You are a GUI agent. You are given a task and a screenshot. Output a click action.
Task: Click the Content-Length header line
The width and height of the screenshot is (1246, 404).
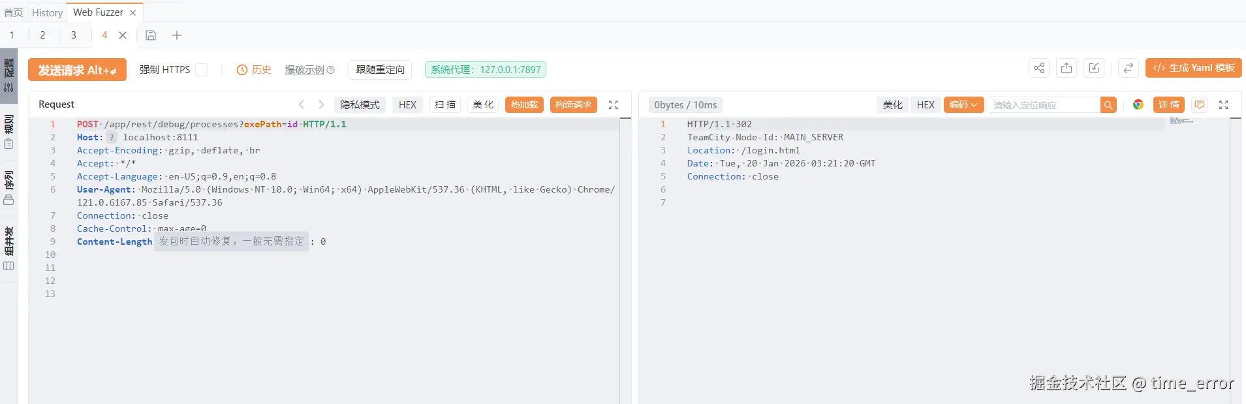click(201, 241)
